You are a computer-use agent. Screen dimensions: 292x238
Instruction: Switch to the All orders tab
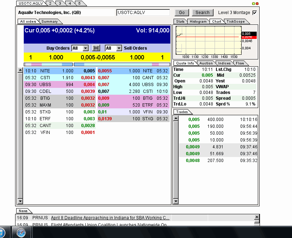tap(28, 21)
